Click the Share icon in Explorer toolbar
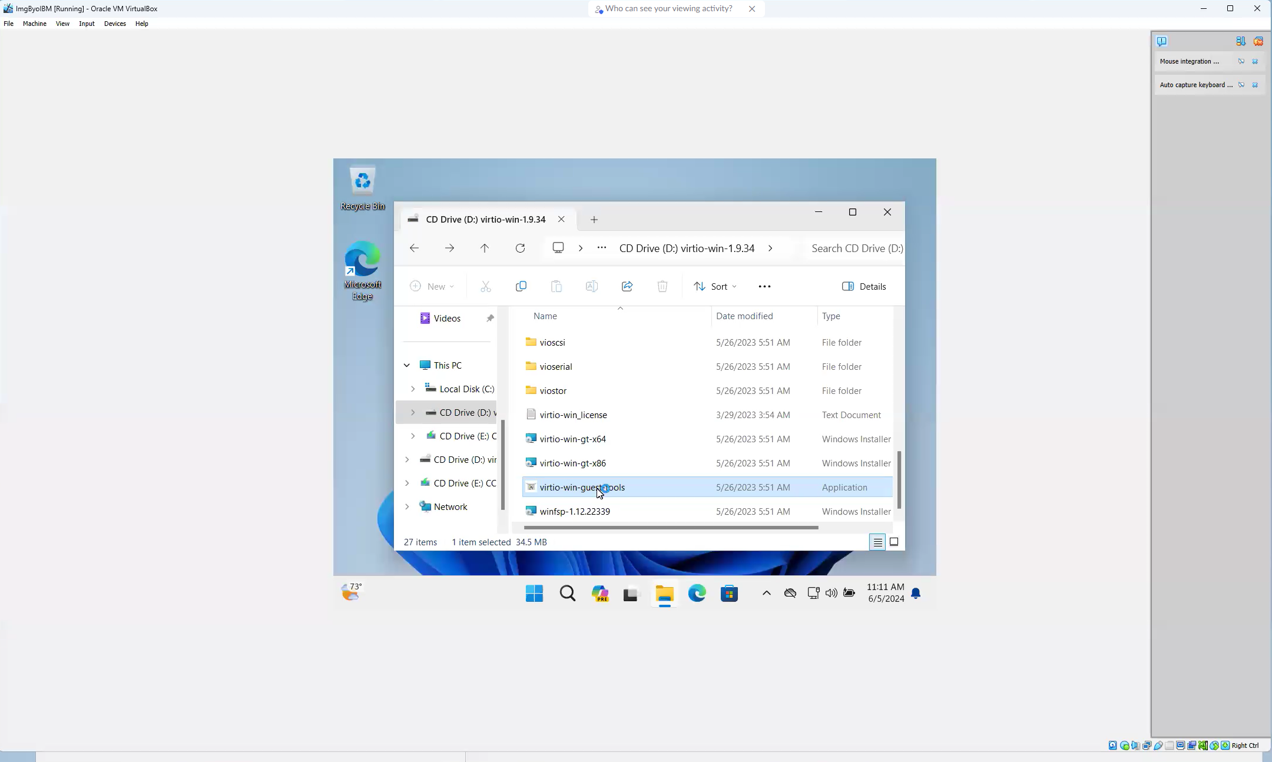The height and width of the screenshot is (762, 1272). [x=627, y=287]
